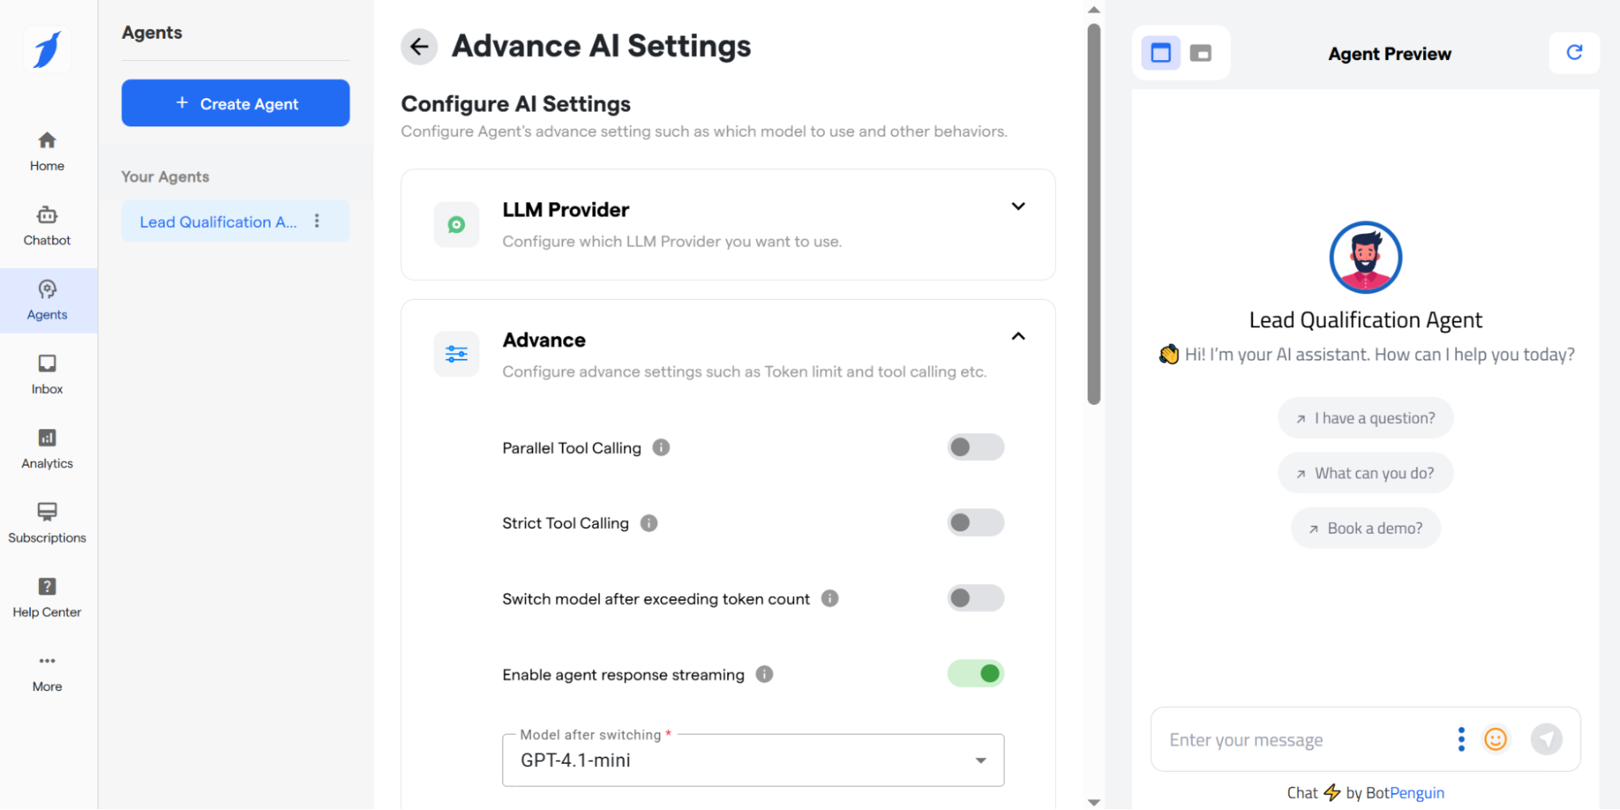1620x810 pixels.
Task: Click the BotPenguin logo in the sidebar
Action: tap(46, 49)
